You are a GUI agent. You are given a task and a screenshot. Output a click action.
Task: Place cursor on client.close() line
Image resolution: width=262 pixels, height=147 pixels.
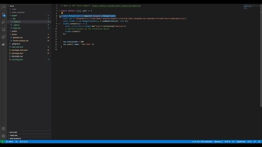73,31
